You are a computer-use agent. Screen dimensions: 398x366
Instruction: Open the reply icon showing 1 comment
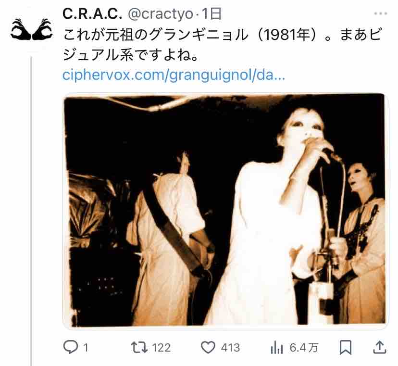tap(71, 347)
